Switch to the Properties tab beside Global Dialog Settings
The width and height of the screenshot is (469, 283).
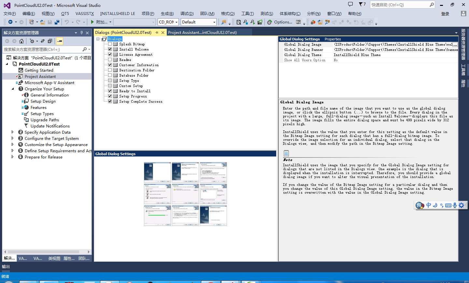(x=333, y=39)
